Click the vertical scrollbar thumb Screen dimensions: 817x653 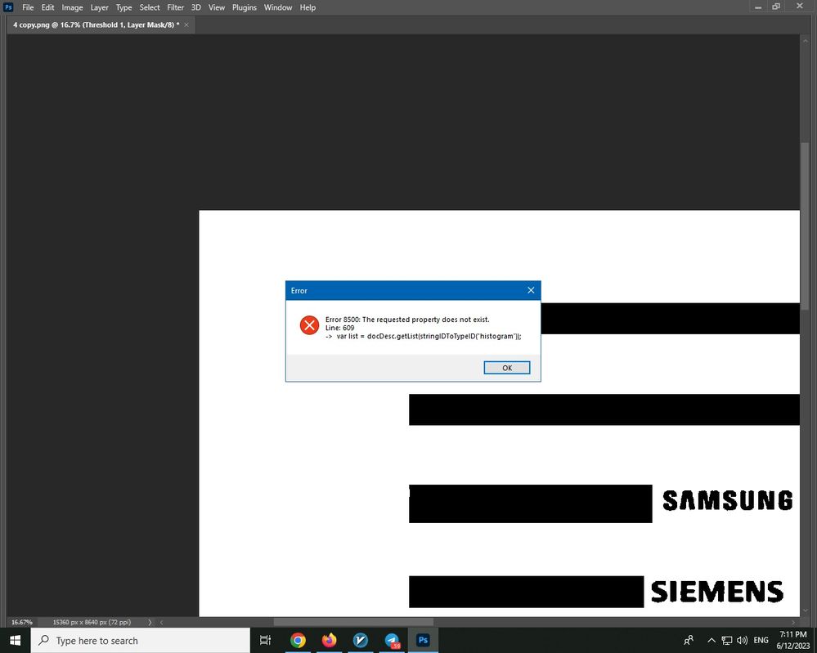tap(805, 225)
